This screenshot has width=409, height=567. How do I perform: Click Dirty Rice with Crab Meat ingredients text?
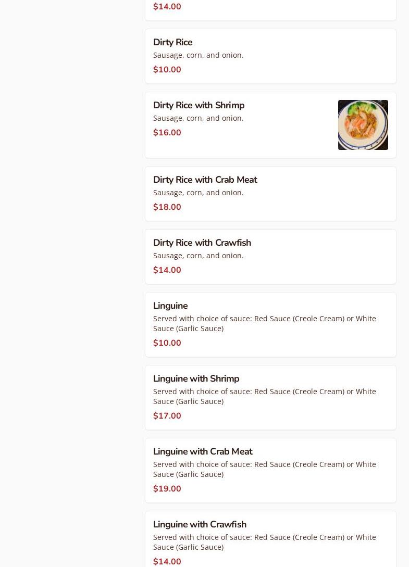click(x=198, y=193)
